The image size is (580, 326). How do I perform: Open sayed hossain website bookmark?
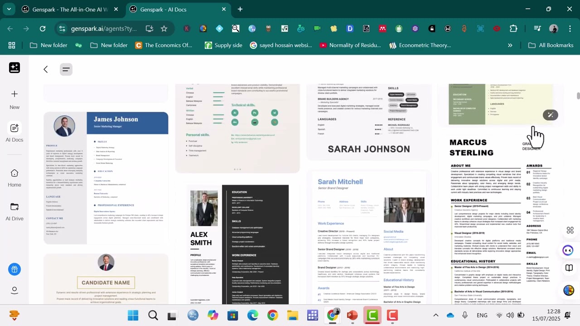tap(281, 45)
